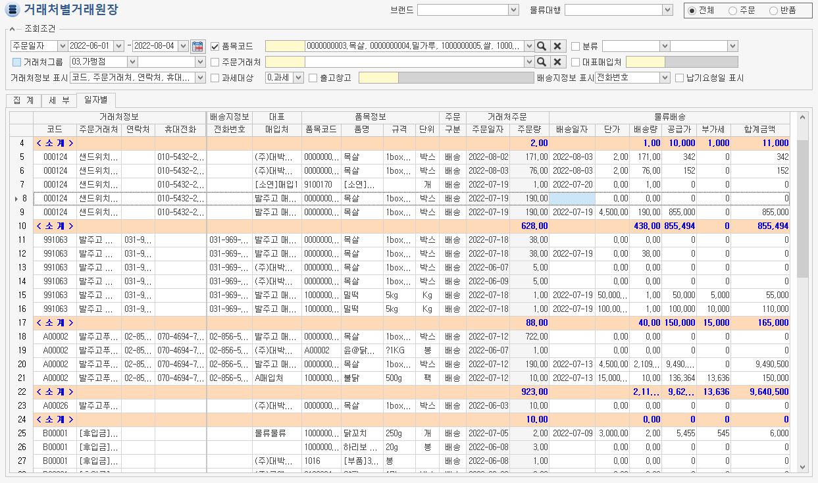The image size is (818, 483).
Task: Click the A00026 code in row 23
Action: 55,405
